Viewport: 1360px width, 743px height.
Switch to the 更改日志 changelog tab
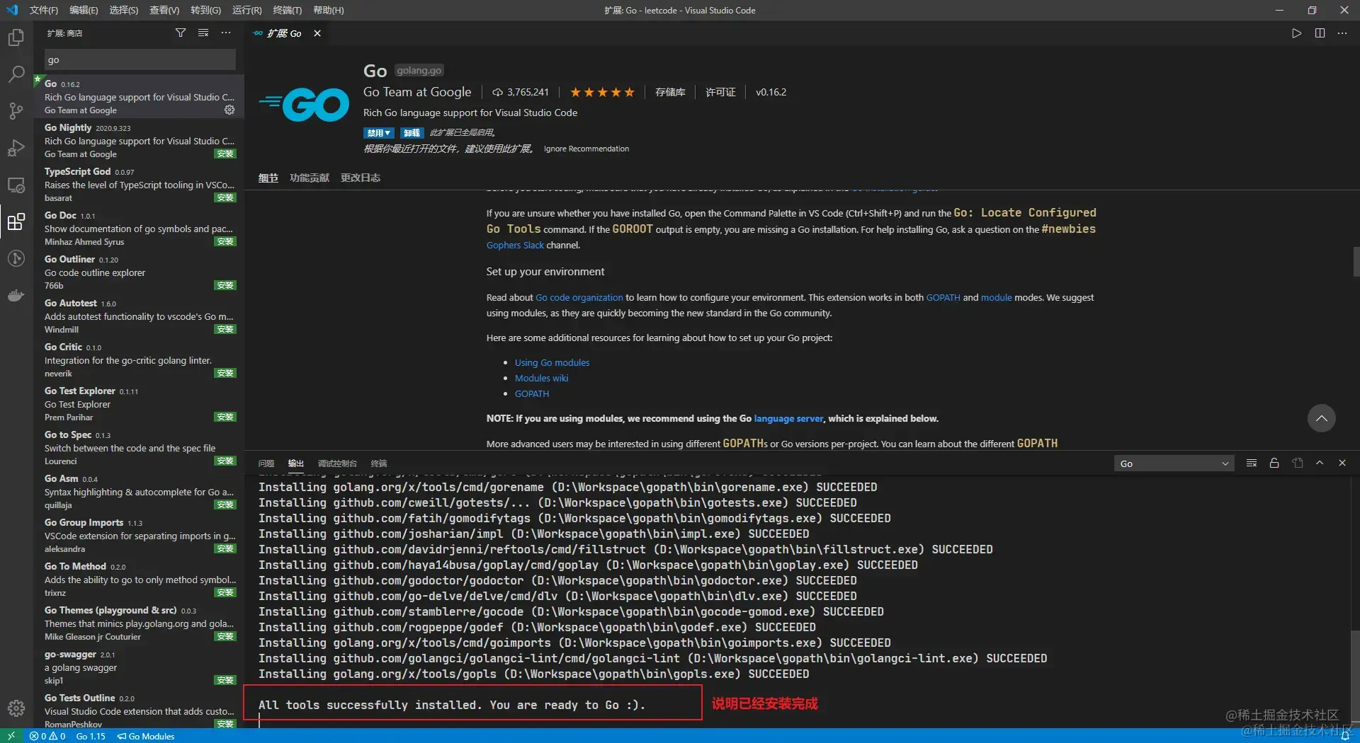[361, 178]
